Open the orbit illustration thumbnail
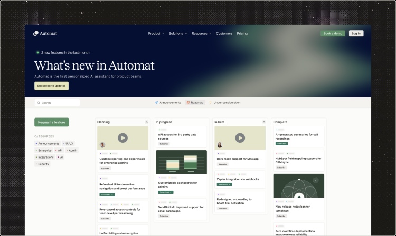This screenshot has width=396, height=236. tap(298, 185)
